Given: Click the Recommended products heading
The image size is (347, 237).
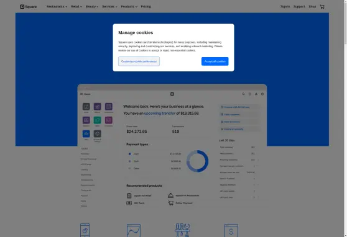Looking at the screenshot, I should pos(144,186).
